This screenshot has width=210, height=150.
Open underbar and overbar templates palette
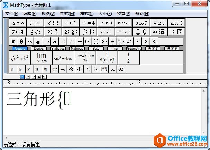coord(106,32)
